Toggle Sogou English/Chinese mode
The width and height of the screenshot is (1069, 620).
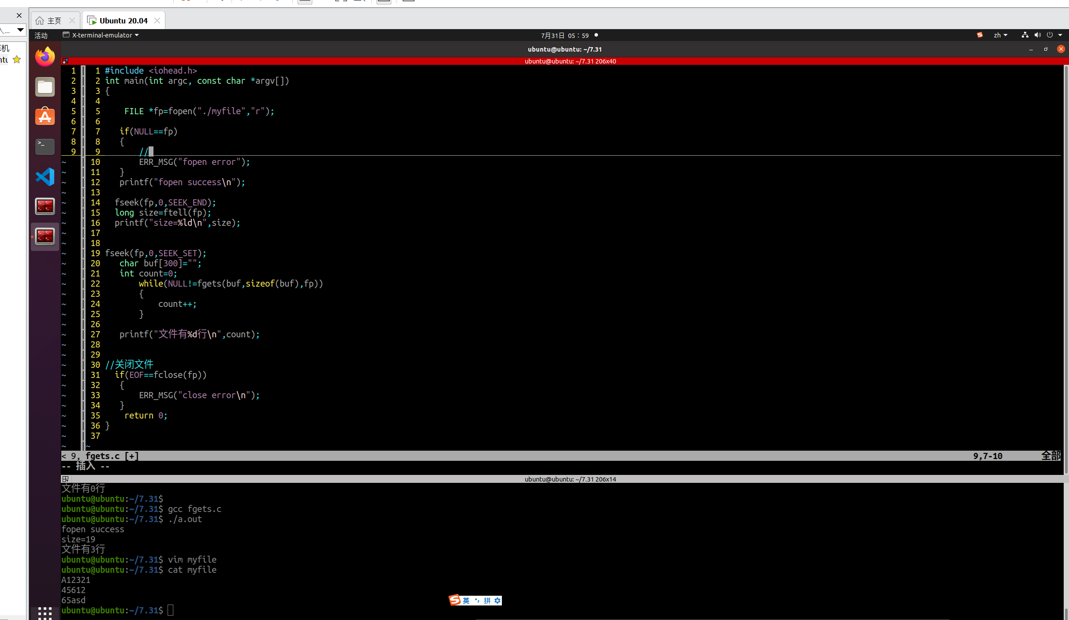pyautogui.click(x=466, y=601)
